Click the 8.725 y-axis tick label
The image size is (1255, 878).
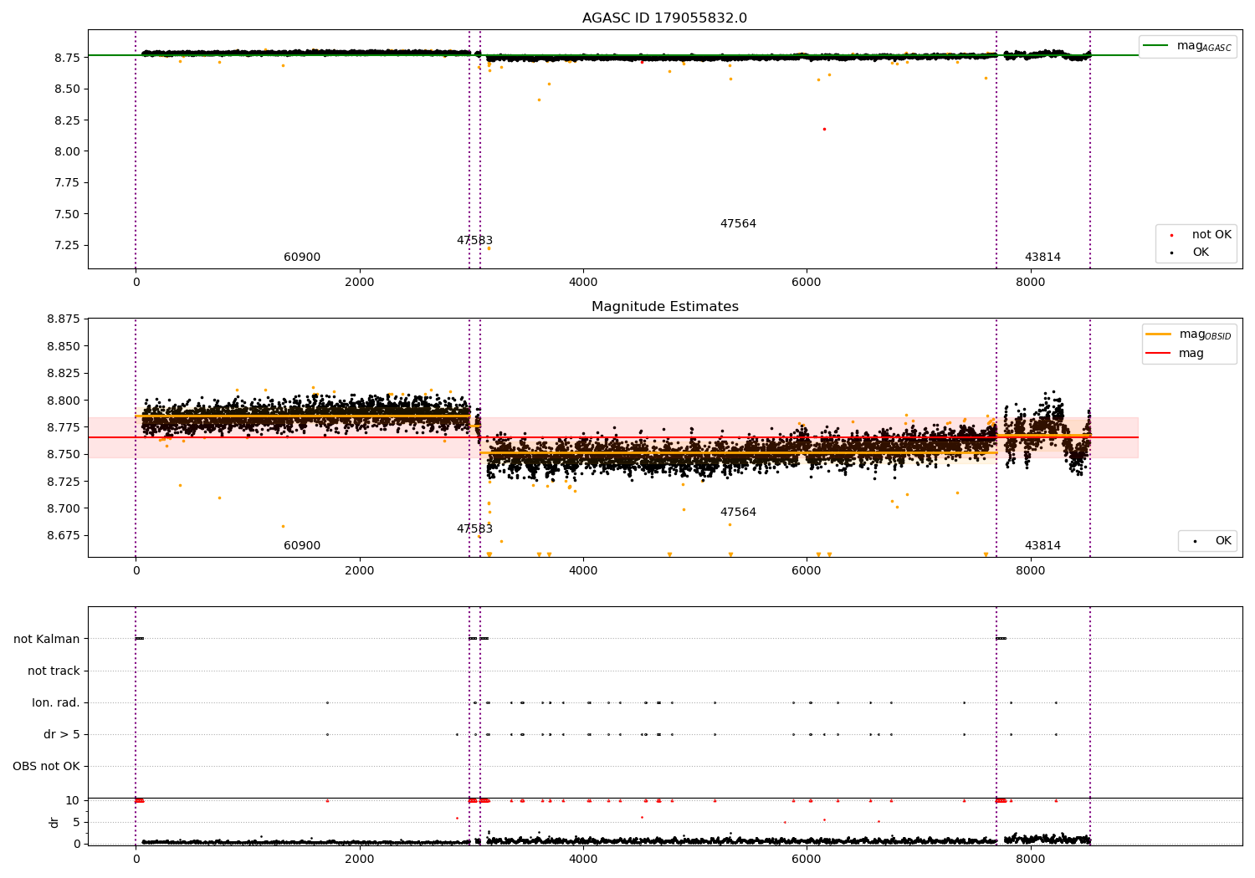64,482
